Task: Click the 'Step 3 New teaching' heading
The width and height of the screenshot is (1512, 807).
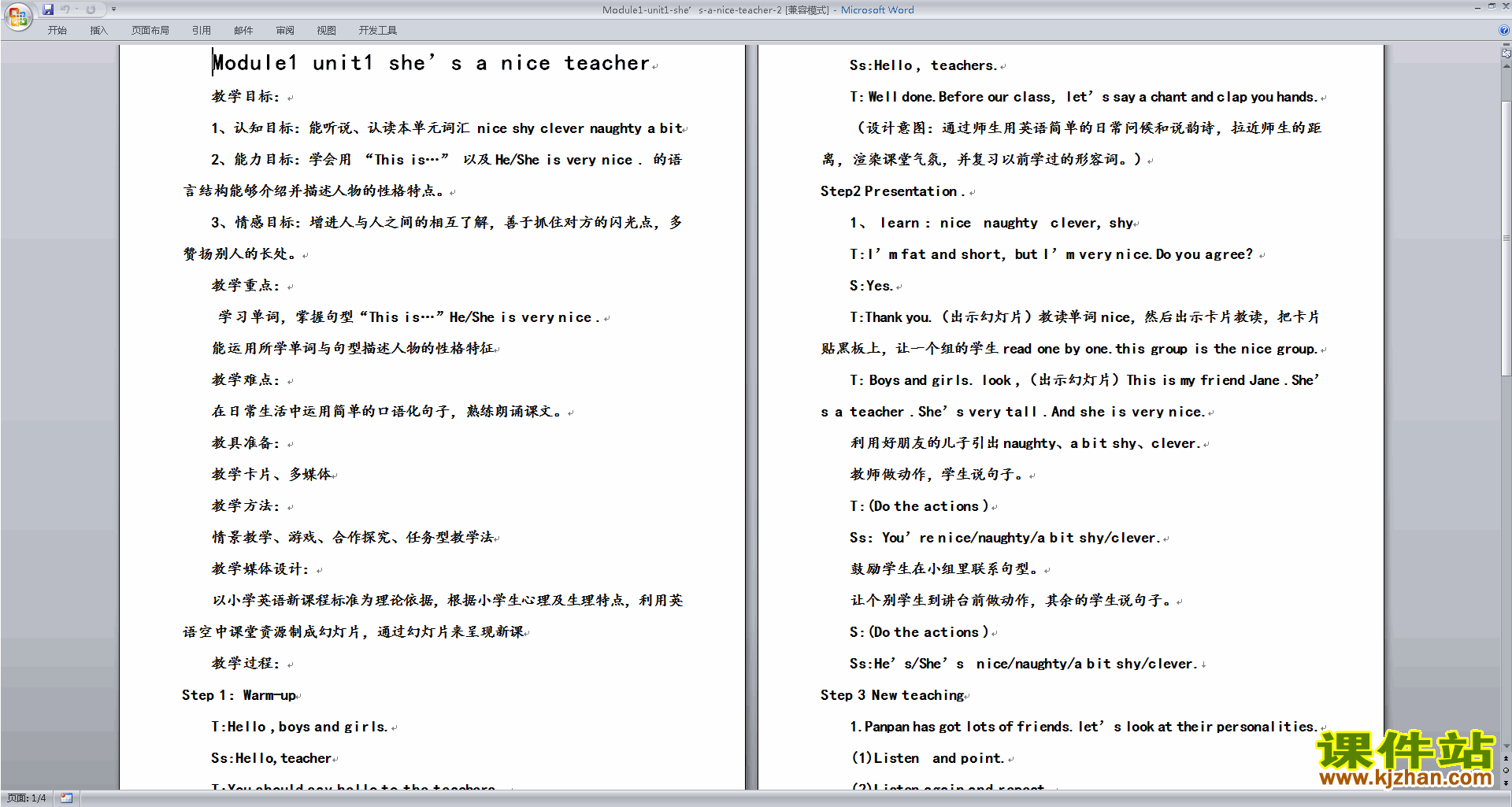Action: pos(892,695)
